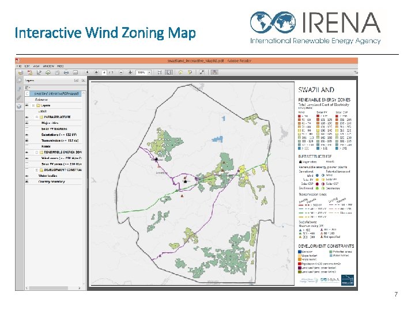Toggle visibility of Transmission layer
This screenshot has height=311, width=415.
pos(27,141)
